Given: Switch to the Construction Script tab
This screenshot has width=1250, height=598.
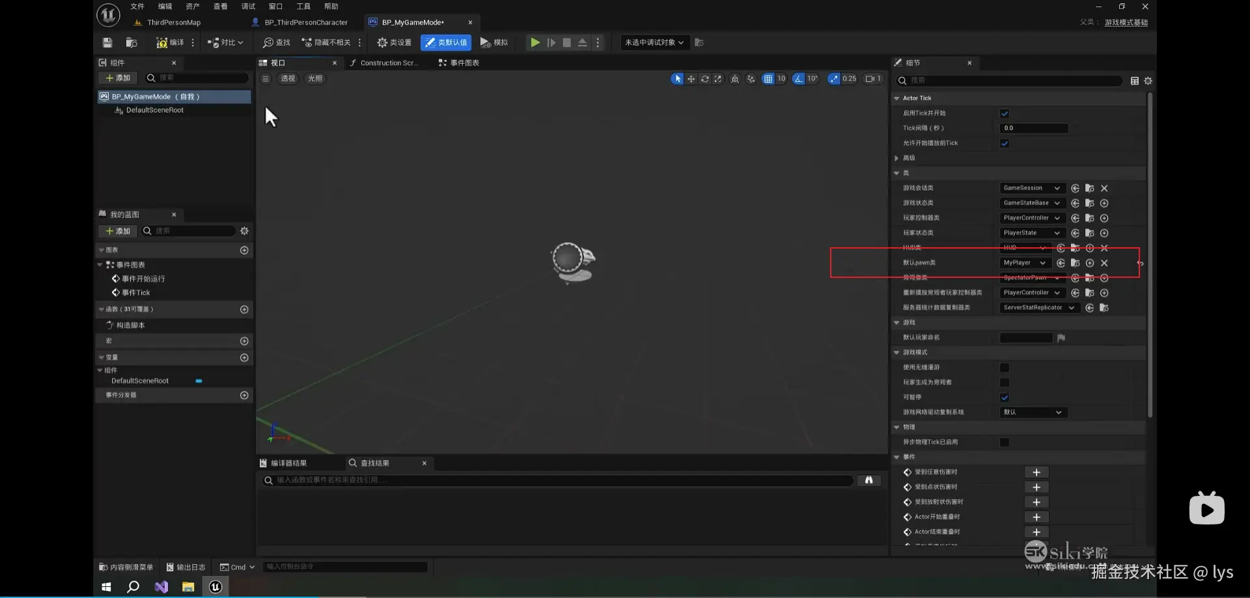Looking at the screenshot, I should click(x=383, y=63).
